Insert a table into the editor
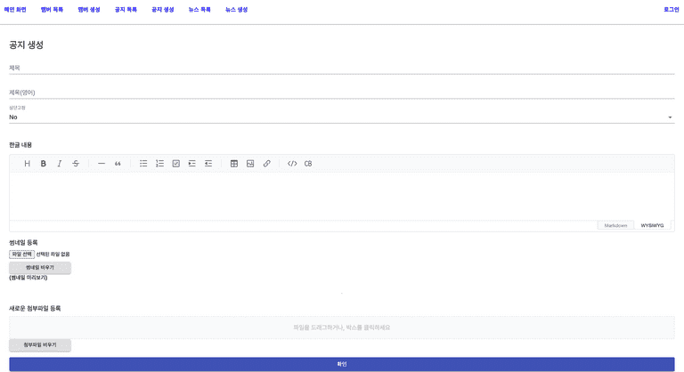Image resolution: width=684 pixels, height=372 pixels. coord(234,164)
